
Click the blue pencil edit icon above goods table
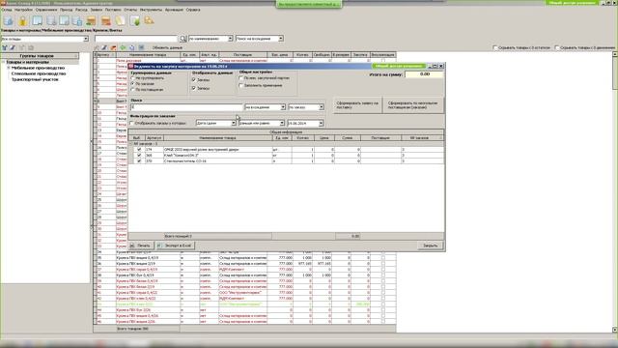104,47
